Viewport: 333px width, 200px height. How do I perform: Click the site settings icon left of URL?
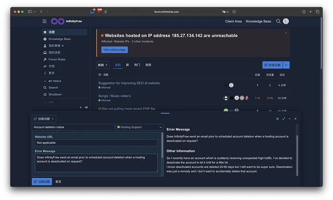click(106, 12)
